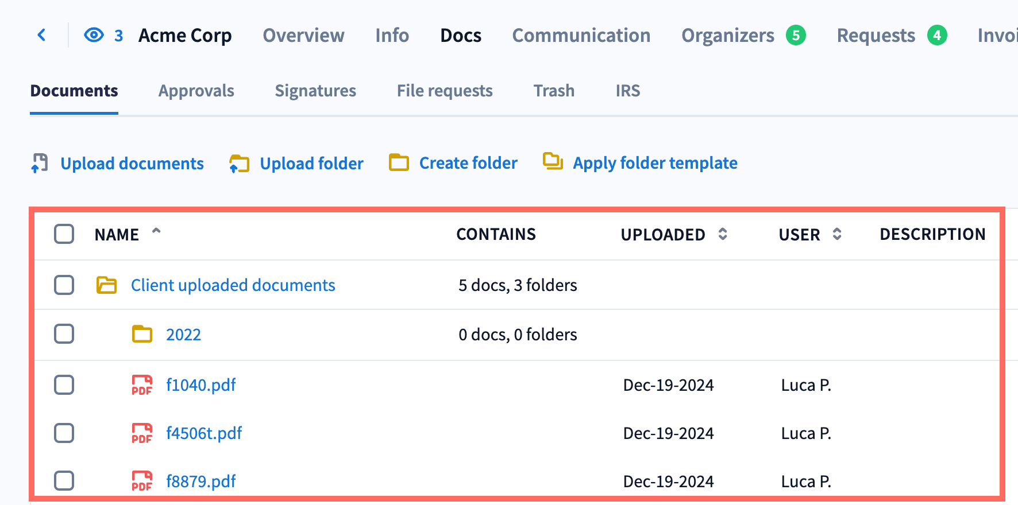Click the back arrow icon
1018x505 pixels.
tap(41, 35)
